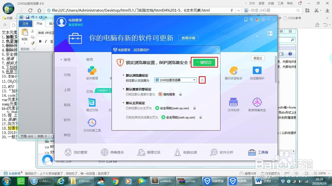Viewport: 332px width, 186px height.
Task: Toggle the lock beside 2345加速浏览器 dropdown
Action: [x=202, y=80]
